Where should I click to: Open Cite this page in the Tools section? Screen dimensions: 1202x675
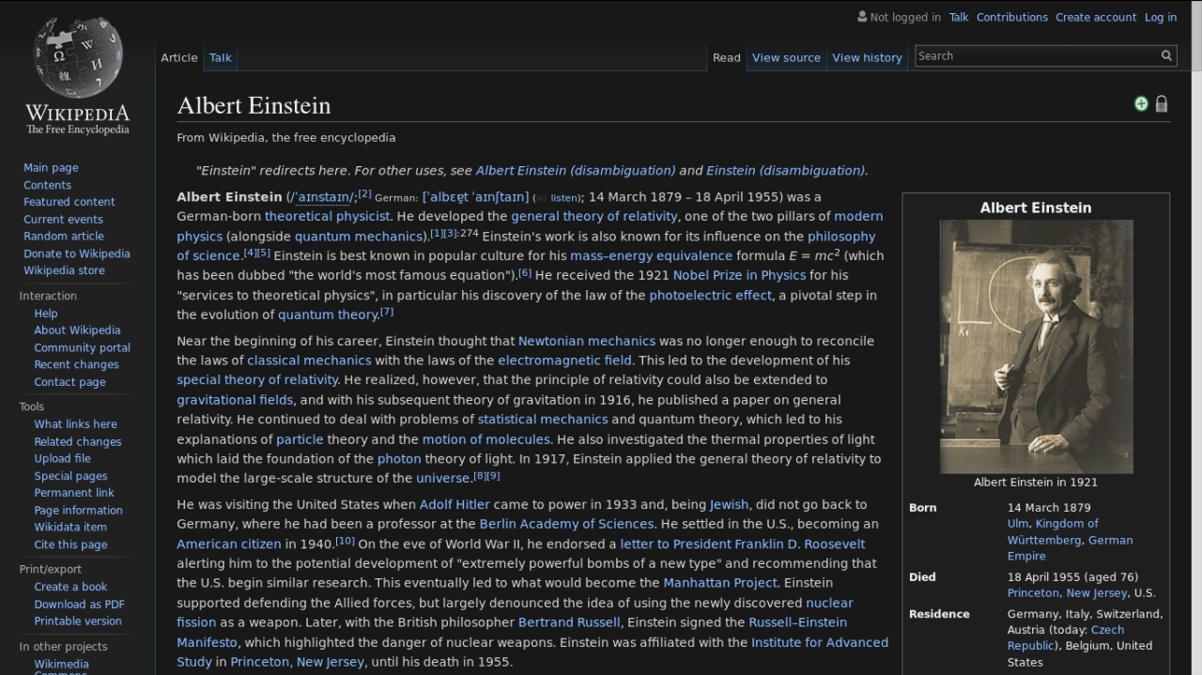tap(69, 544)
